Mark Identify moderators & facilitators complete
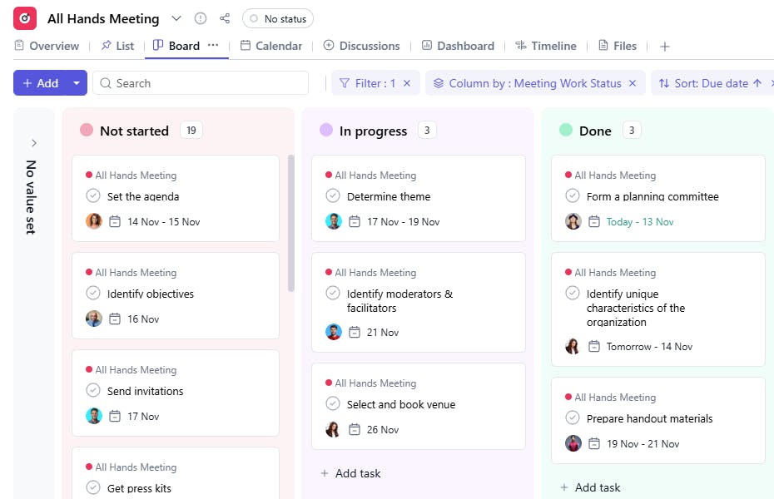 [x=333, y=293]
